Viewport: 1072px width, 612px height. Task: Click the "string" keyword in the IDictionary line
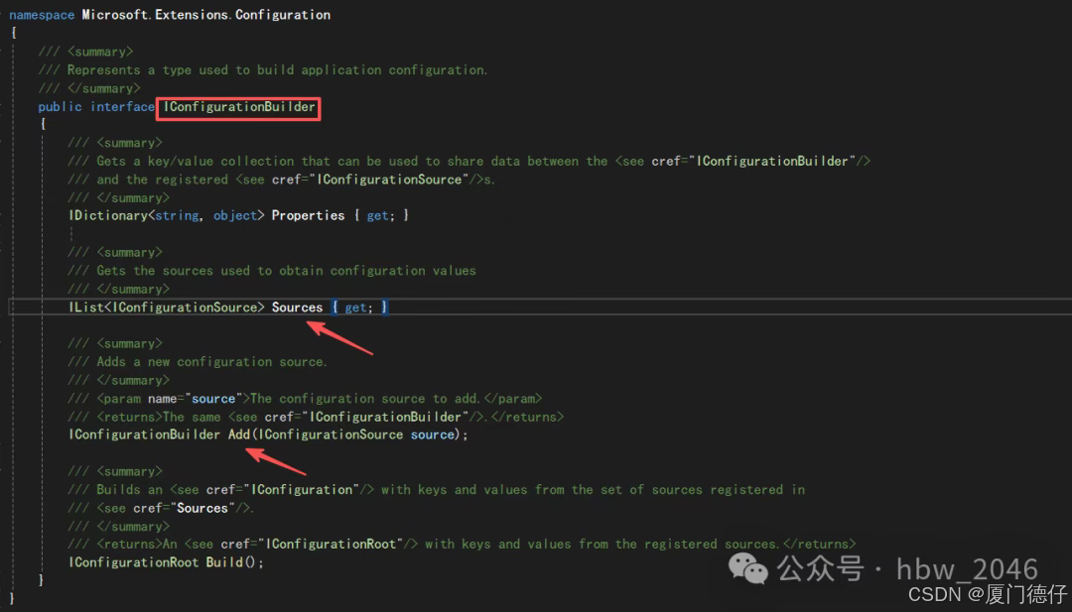pyautogui.click(x=177, y=215)
